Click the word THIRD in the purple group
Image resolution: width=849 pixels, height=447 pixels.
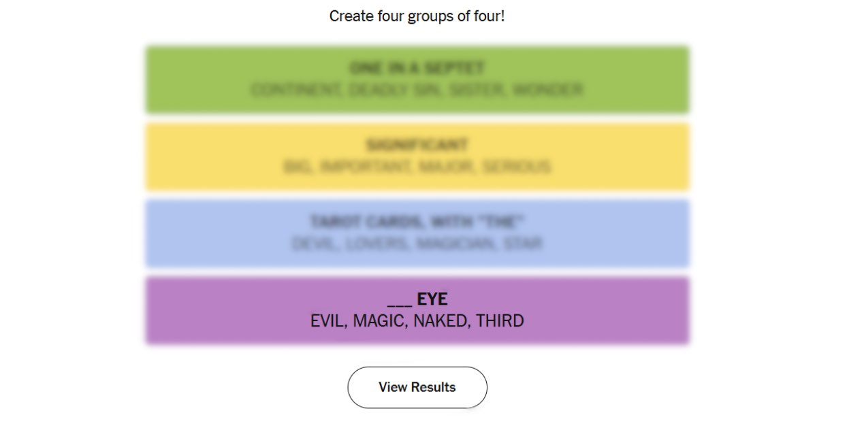click(500, 321)
